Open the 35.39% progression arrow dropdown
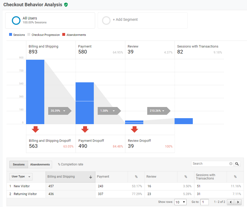Viewport: 247px width, 207px height. tap(64, 111)
